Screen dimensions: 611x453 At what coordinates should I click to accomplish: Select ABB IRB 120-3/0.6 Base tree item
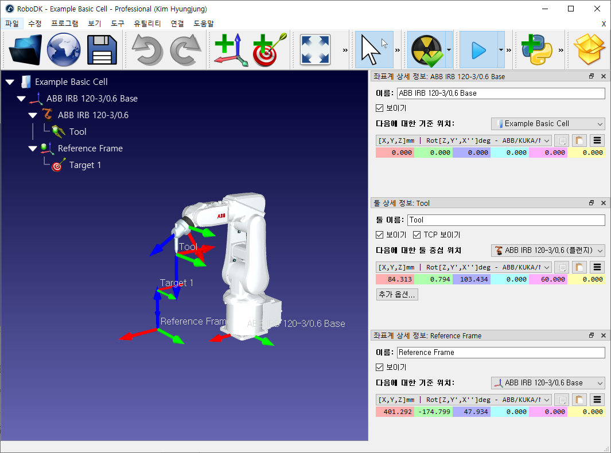[x=92, y=99]
